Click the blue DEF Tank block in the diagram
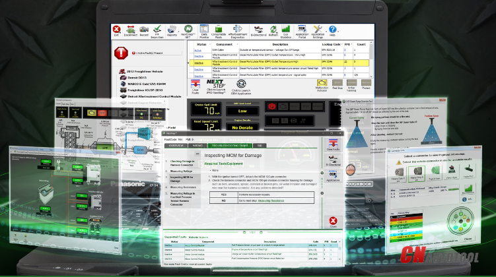Screen dimensions: 496x277 (x=143, y=133)
